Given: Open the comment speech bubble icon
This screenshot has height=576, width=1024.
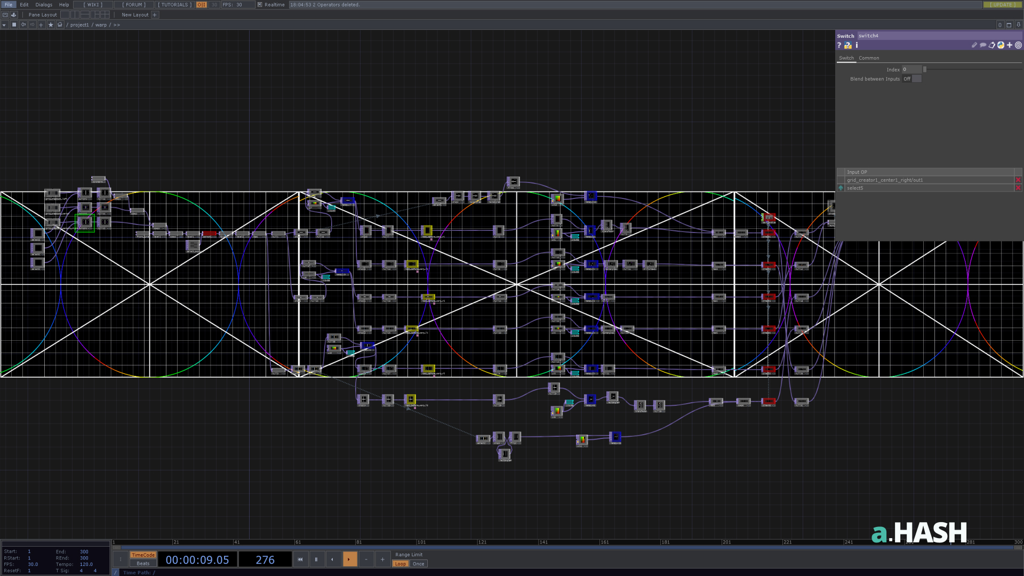Looking at the screenshot, I should [983, 45].
